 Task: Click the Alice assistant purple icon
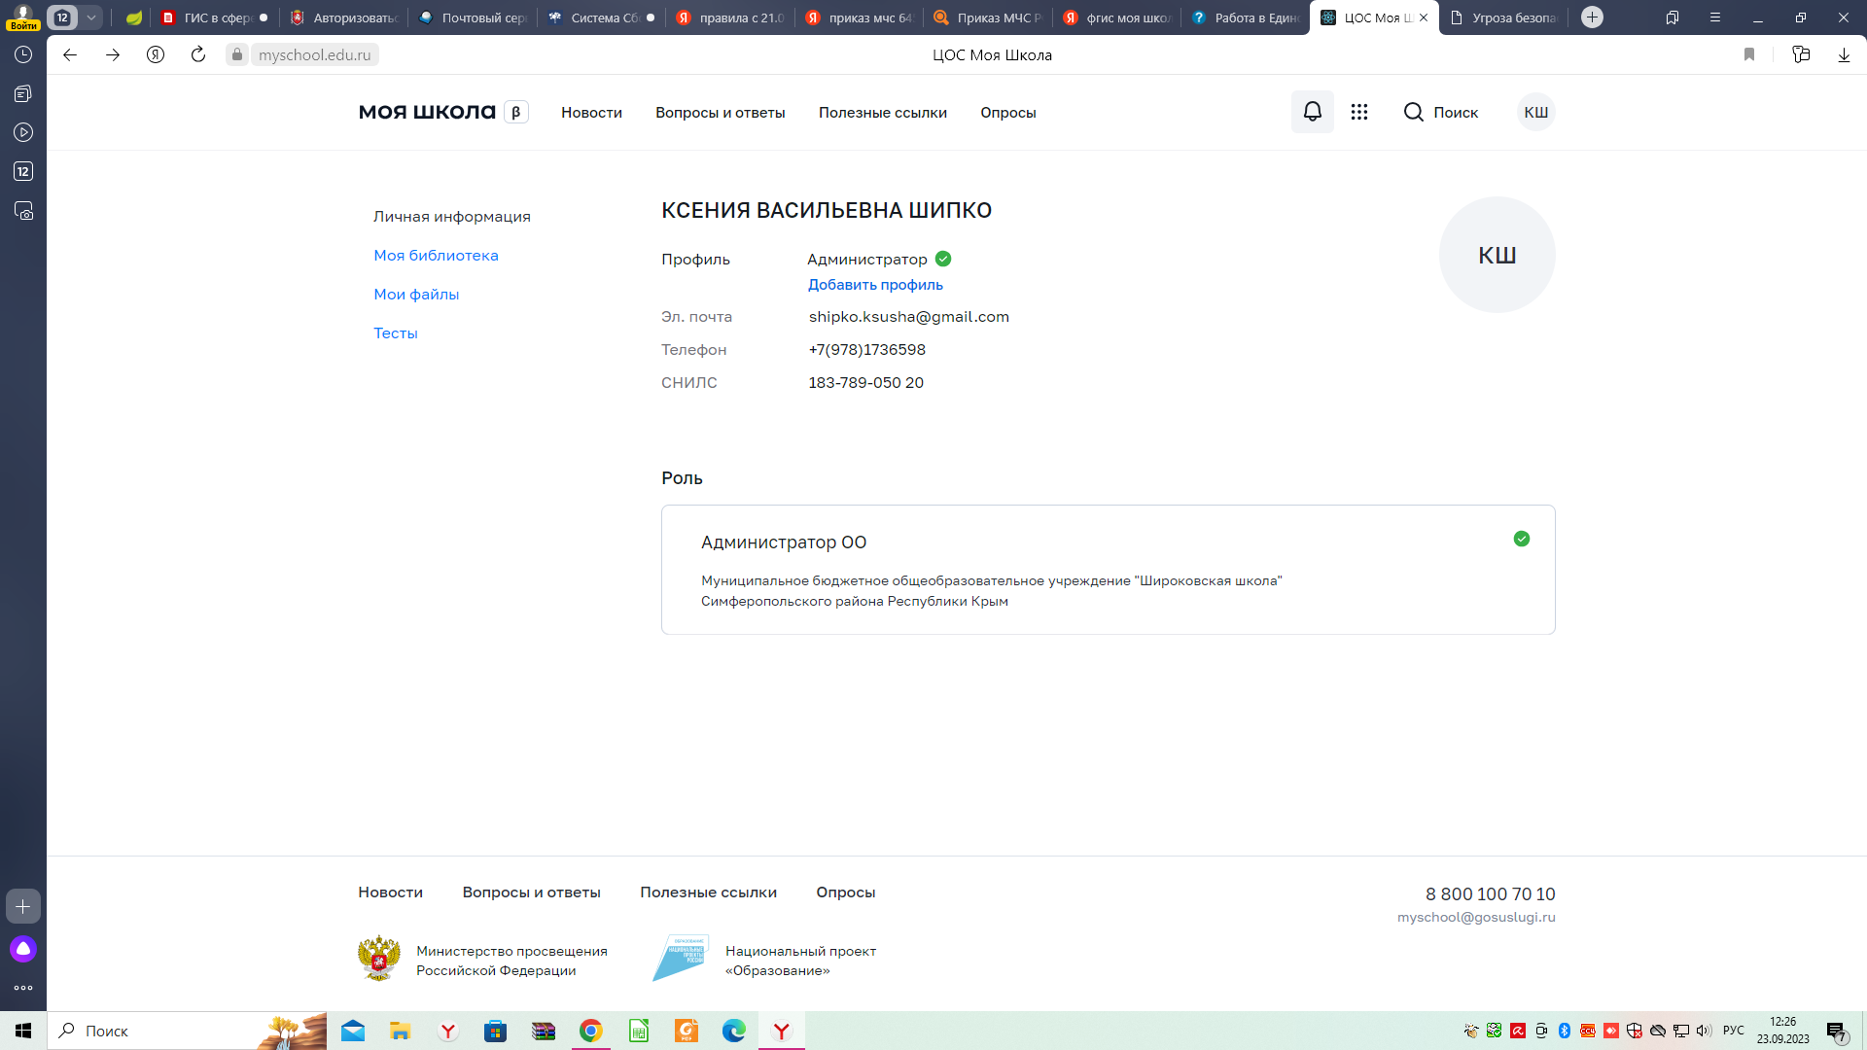coord(23,949)
